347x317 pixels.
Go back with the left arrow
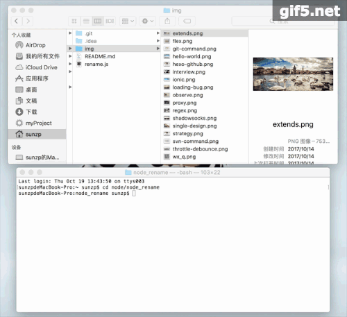click(17, 21)
